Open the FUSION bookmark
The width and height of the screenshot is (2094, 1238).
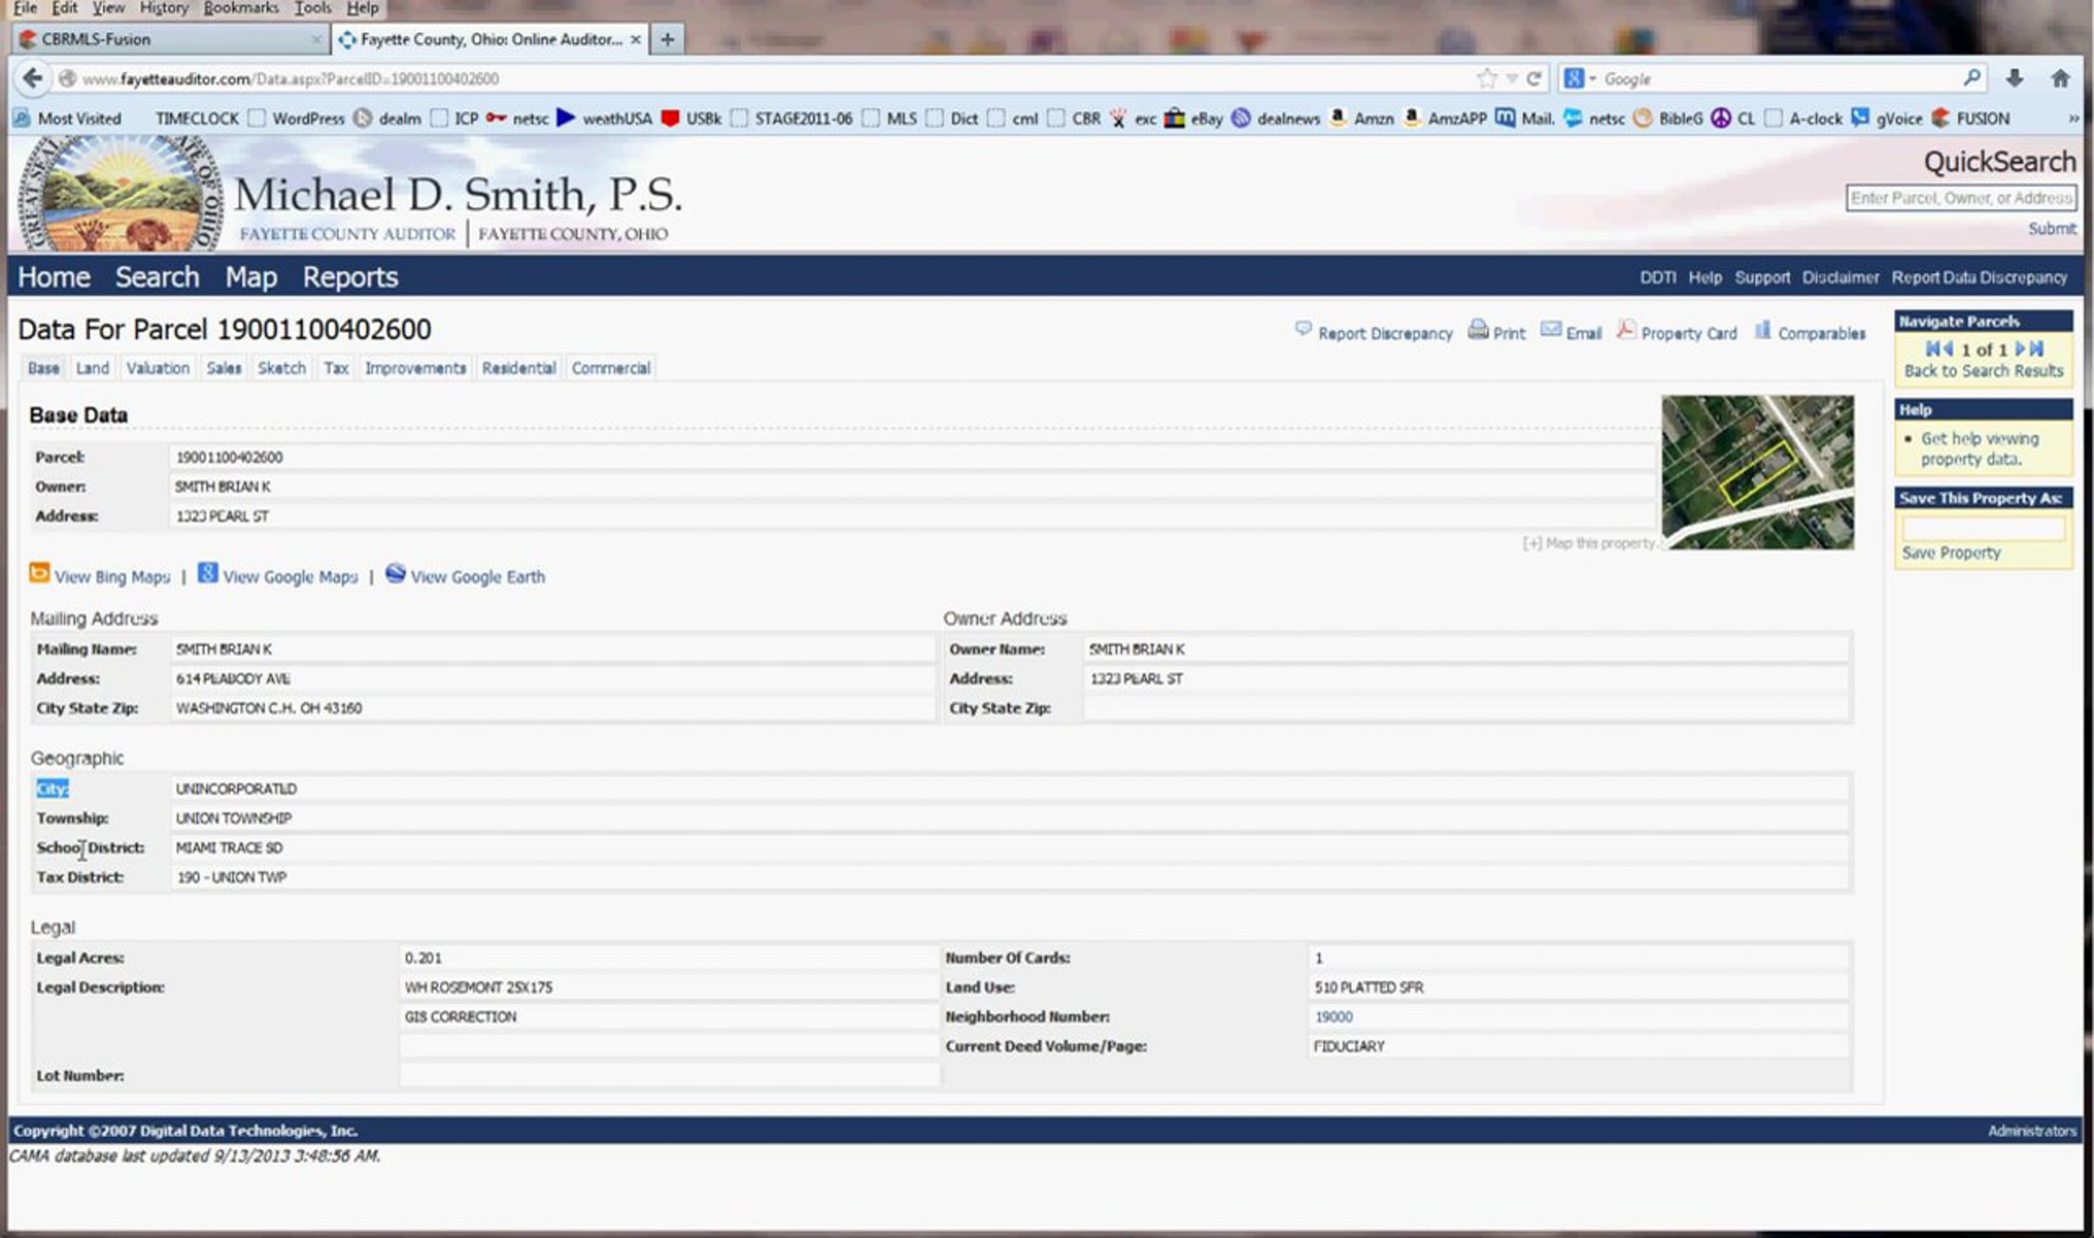click(x=1971, y=119)
